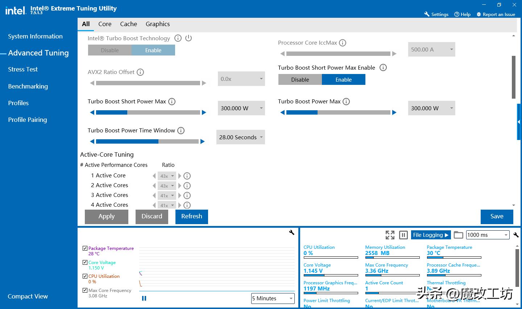Open the Turbo Boost Short Power Max 300.000 W dropdown
Viewport: 522px width, 309px height.
click(x=241, y=108)
